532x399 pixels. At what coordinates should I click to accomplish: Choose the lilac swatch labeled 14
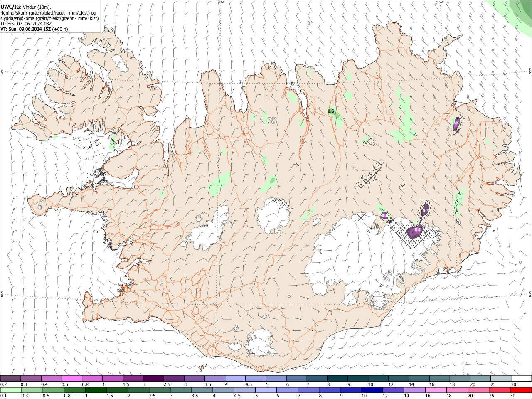[x=414, y=390]
